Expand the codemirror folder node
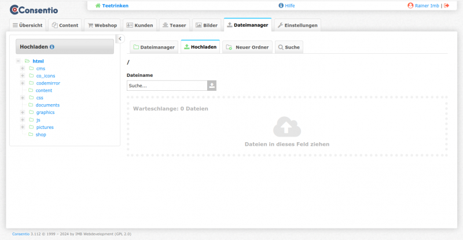This screenshot has height=240, width=463. pyautogui.click(x=23, y=83)
